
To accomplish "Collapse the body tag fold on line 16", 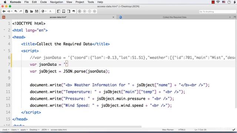I will tap(4, 125).
